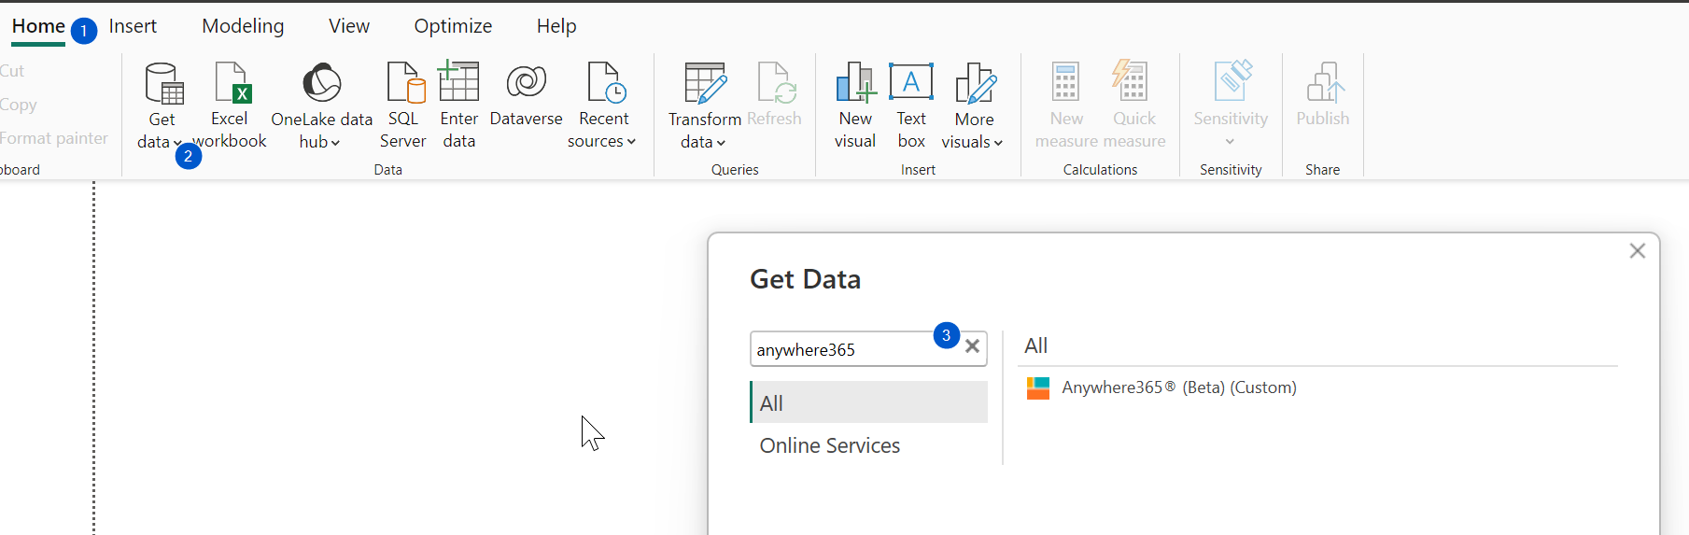Open the More visuals icon
This screenshot has width=1689, height=535.
point(975,83)
